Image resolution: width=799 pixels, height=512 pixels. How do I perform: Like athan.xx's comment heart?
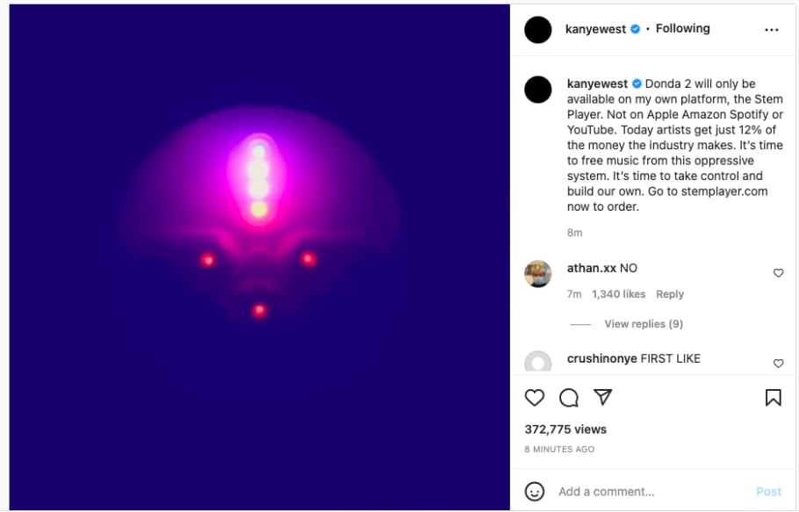click(x=778, y=273)
